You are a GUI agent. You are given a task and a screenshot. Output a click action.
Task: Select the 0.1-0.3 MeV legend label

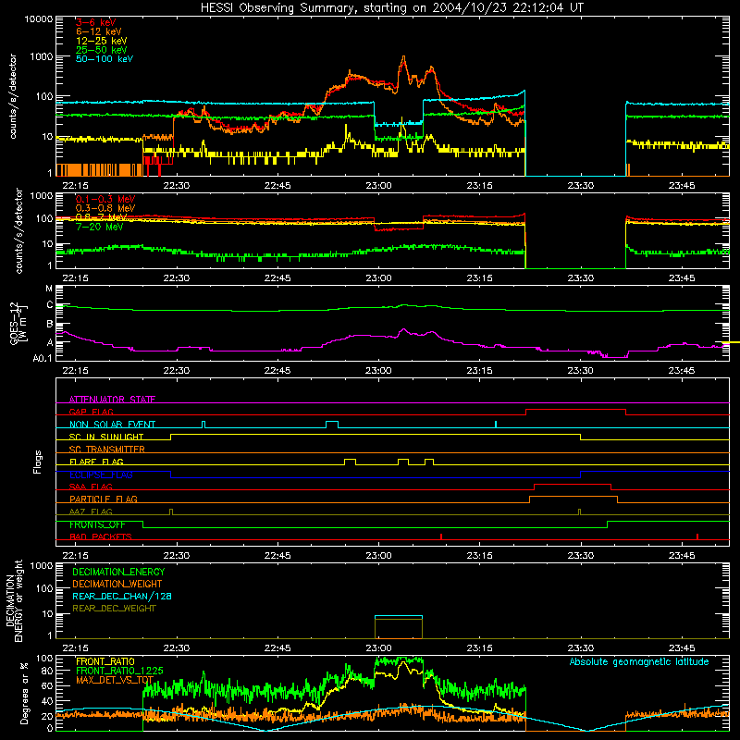(105, 199)
